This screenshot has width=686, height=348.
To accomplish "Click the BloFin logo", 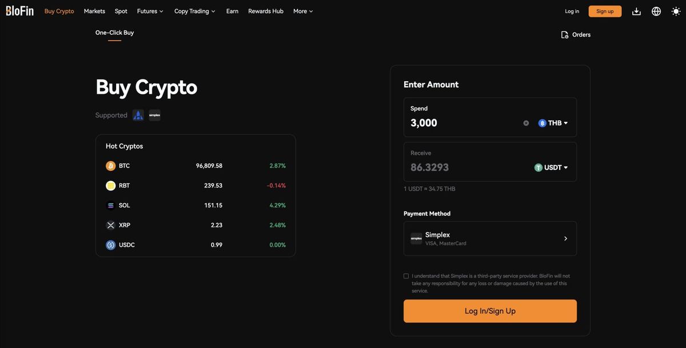I will click(x=20, y=11).
